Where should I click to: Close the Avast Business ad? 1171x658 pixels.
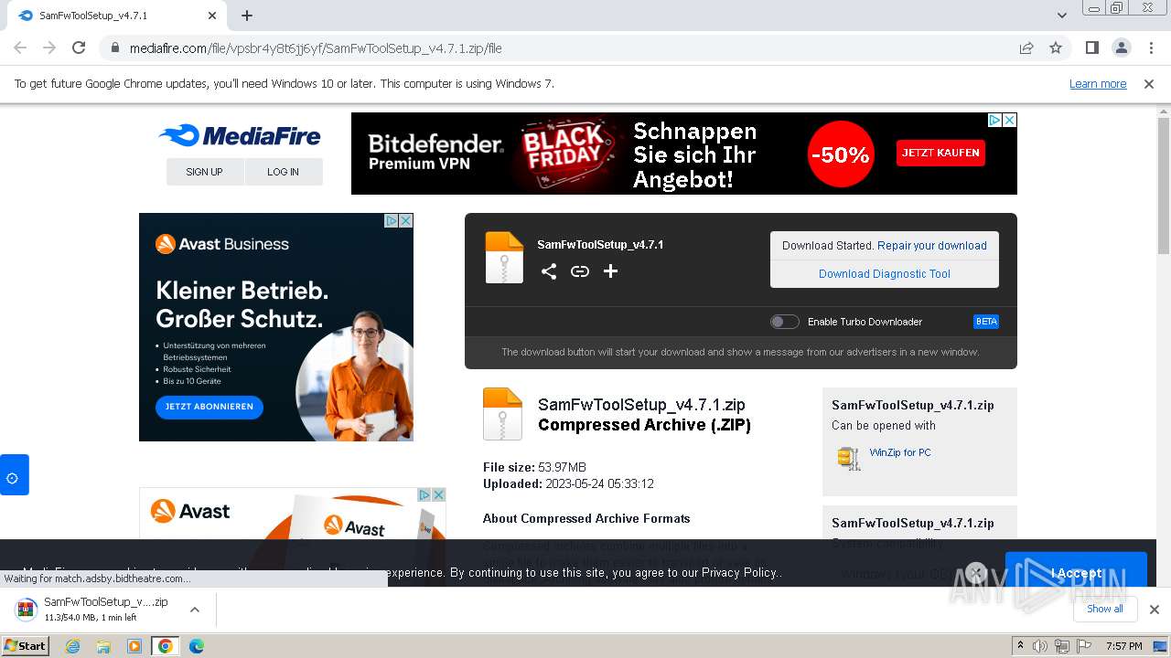click(406, 220)
